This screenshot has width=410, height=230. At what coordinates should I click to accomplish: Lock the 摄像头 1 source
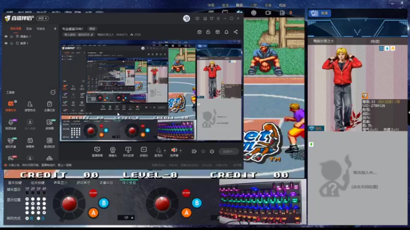11,36
